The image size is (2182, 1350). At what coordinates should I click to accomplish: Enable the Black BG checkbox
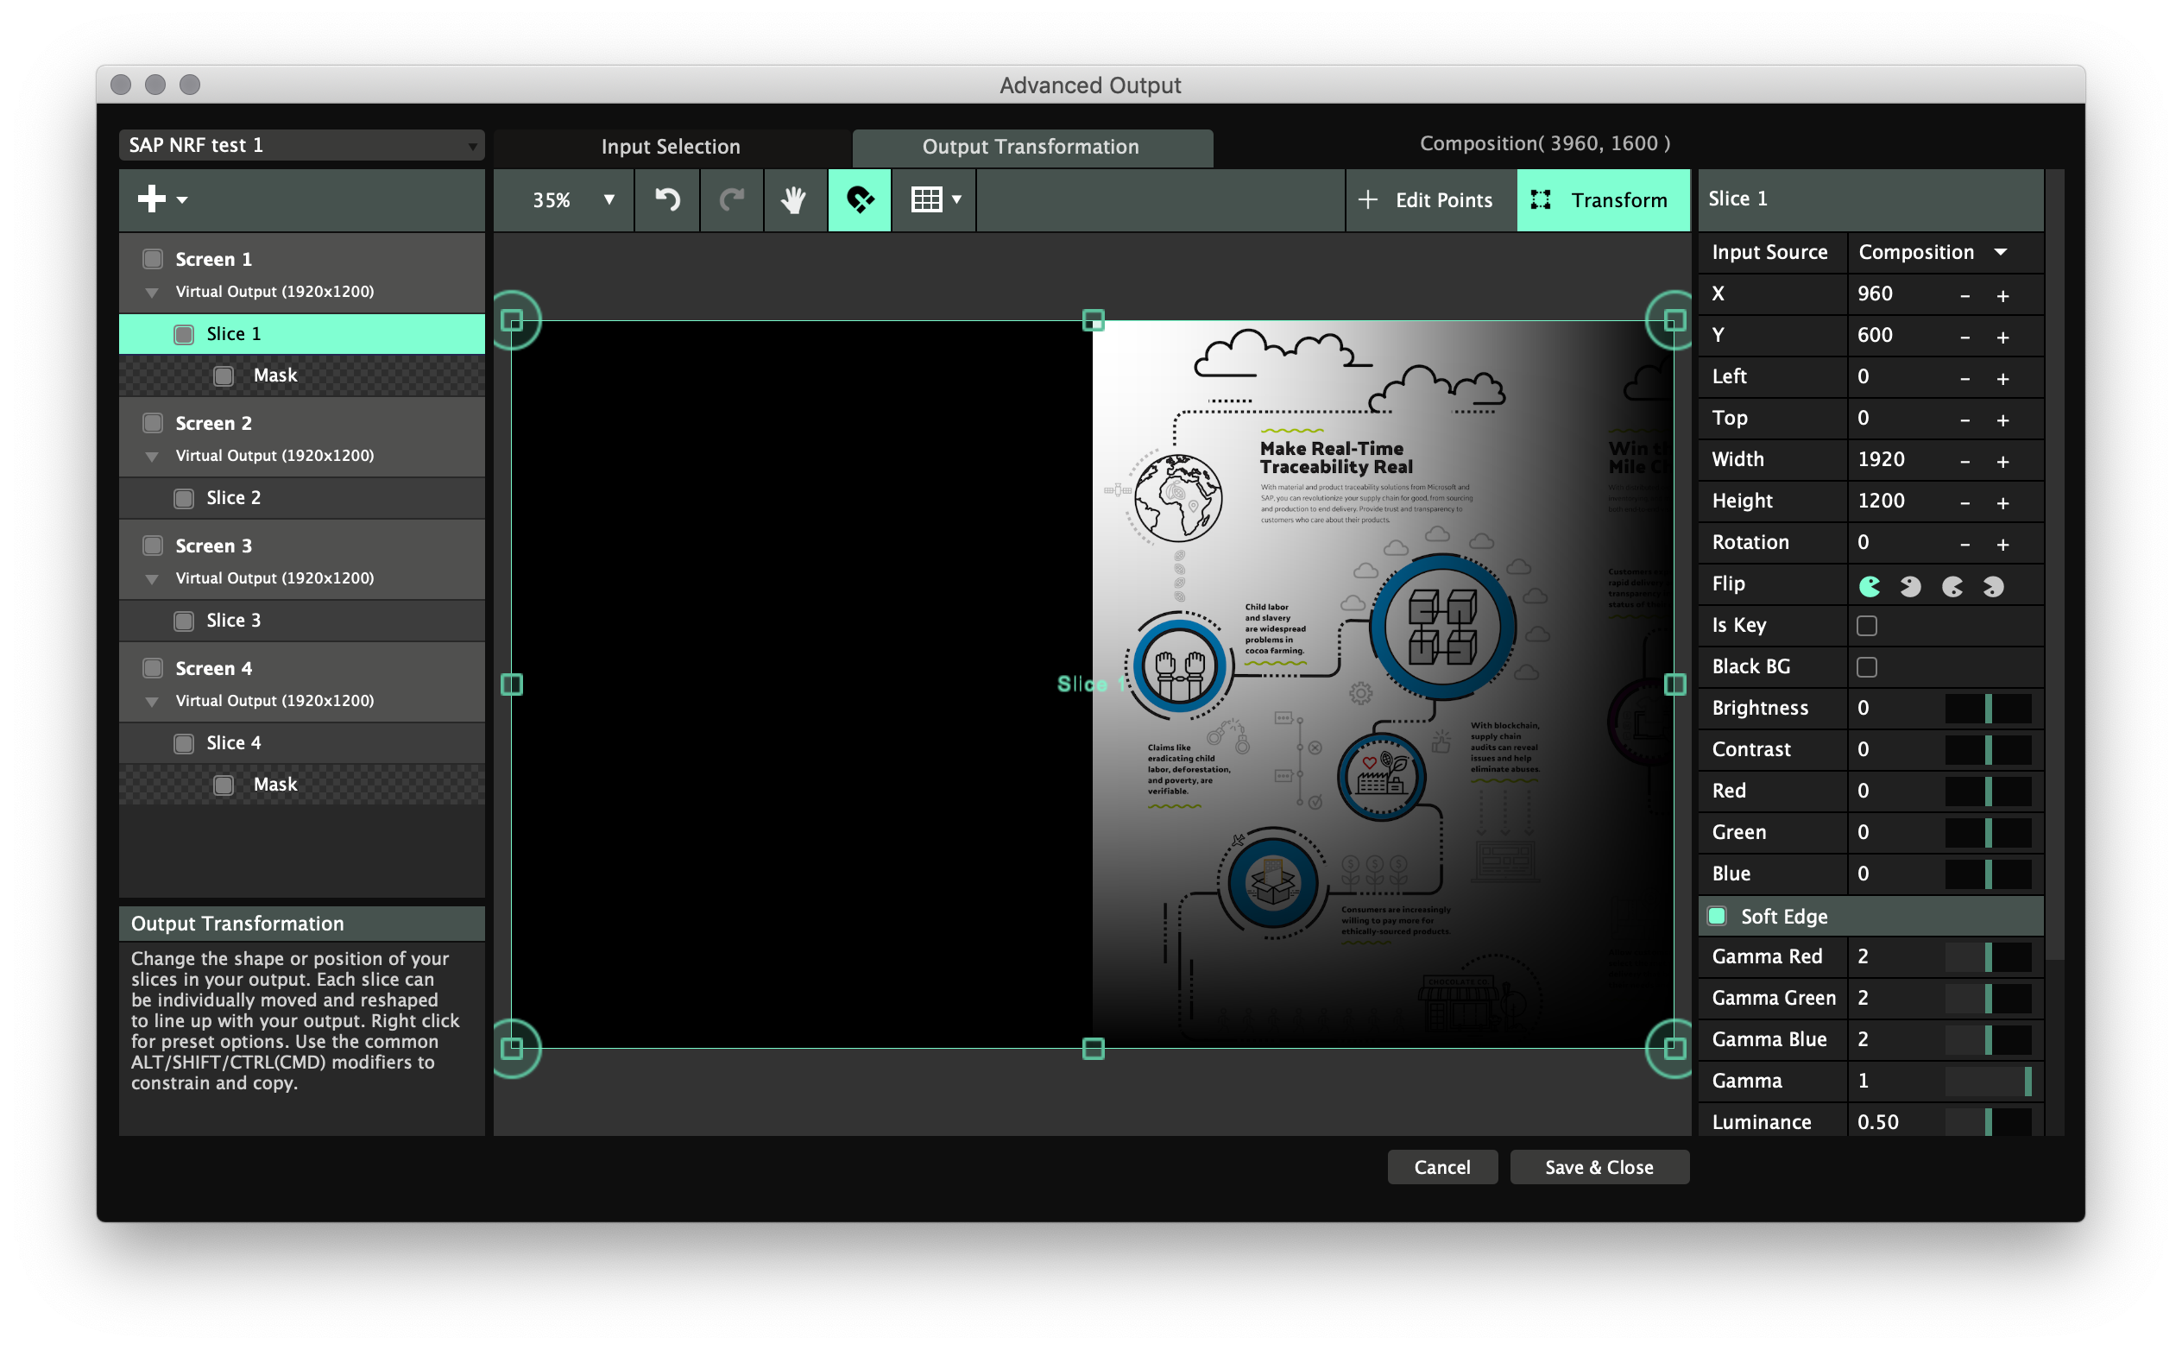1866,667
